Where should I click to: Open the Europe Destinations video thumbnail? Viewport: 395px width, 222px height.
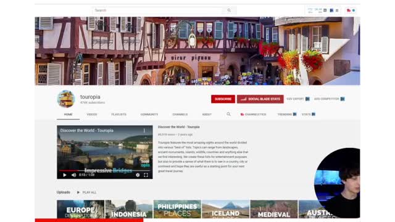pos(81,209)
